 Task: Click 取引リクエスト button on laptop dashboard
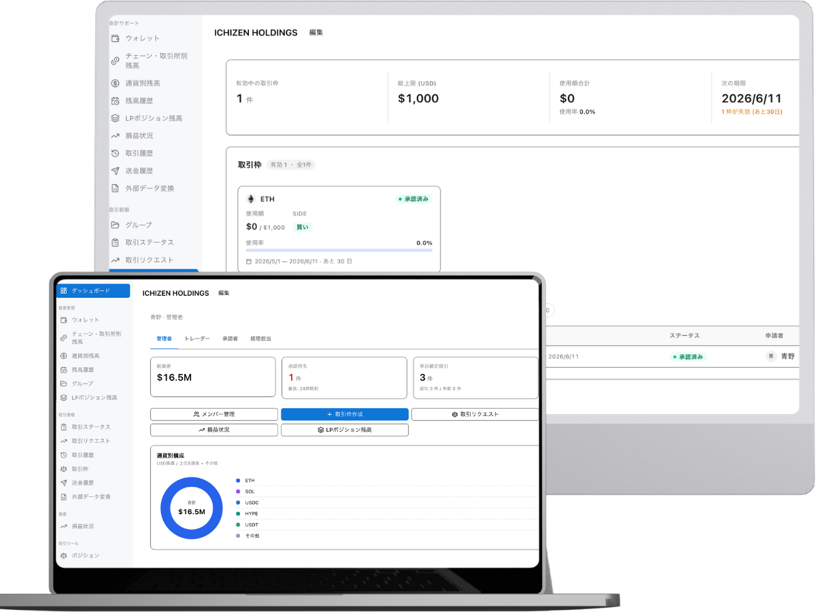tap(475, 414)
